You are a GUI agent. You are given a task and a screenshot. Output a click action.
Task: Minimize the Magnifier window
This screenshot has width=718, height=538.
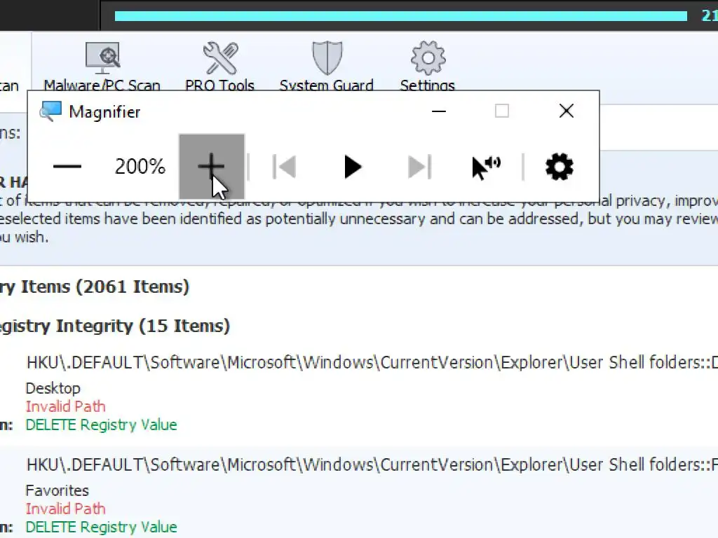pos(439,111)
